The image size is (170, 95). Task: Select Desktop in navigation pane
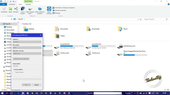[9, 27]
